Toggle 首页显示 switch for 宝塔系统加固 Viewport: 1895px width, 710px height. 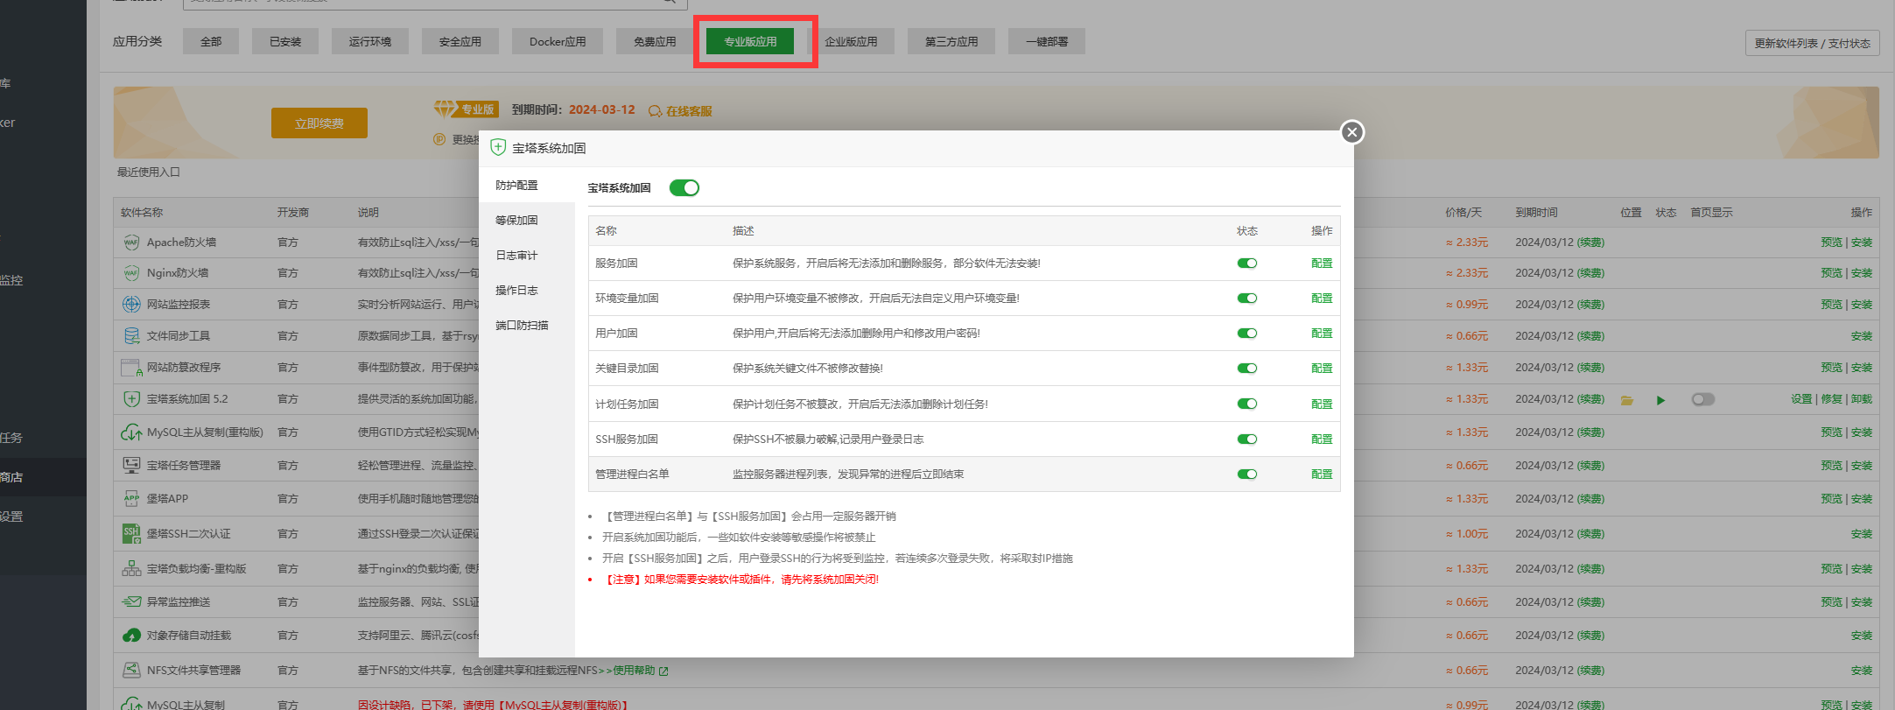click(1703, 399)
